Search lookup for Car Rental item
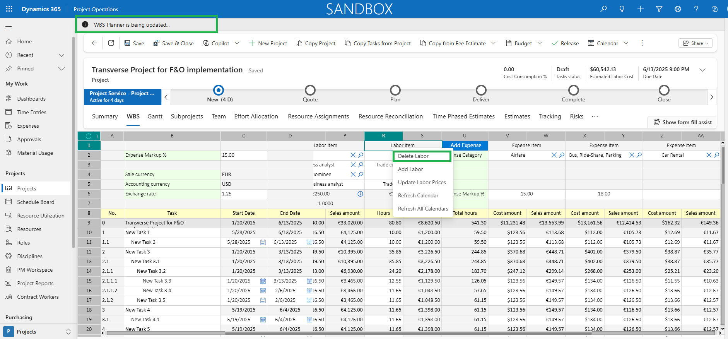Screen dimensions: 728x339 (716, 155)
